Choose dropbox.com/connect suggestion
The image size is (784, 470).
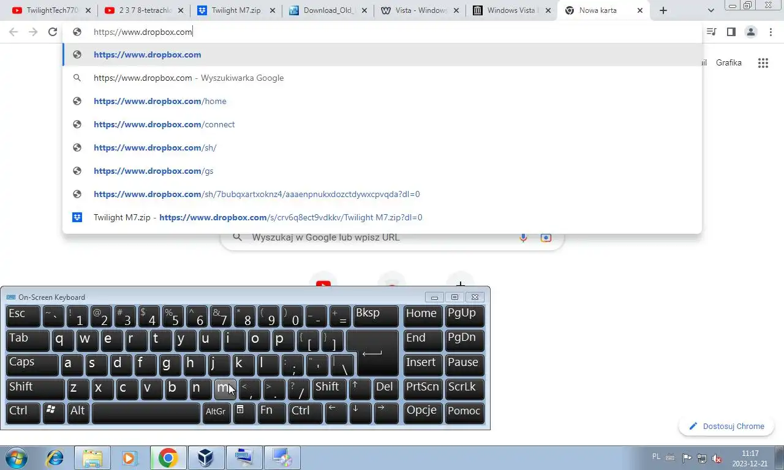pos(382,124)
